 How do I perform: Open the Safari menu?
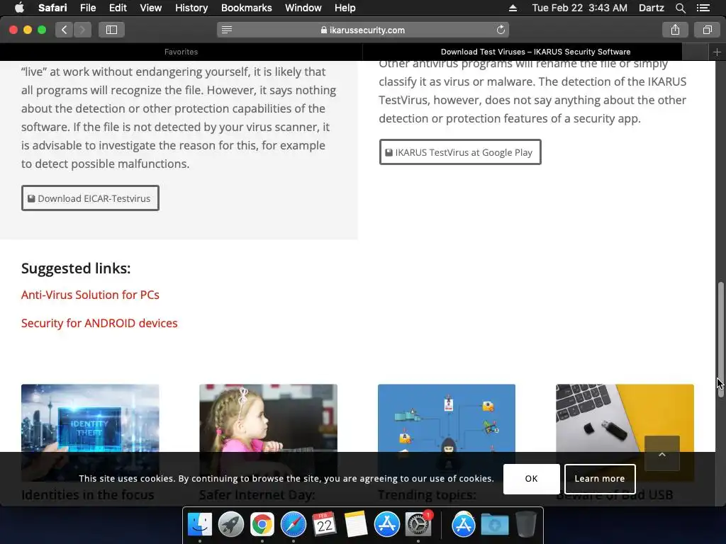[x=52, y=8]
